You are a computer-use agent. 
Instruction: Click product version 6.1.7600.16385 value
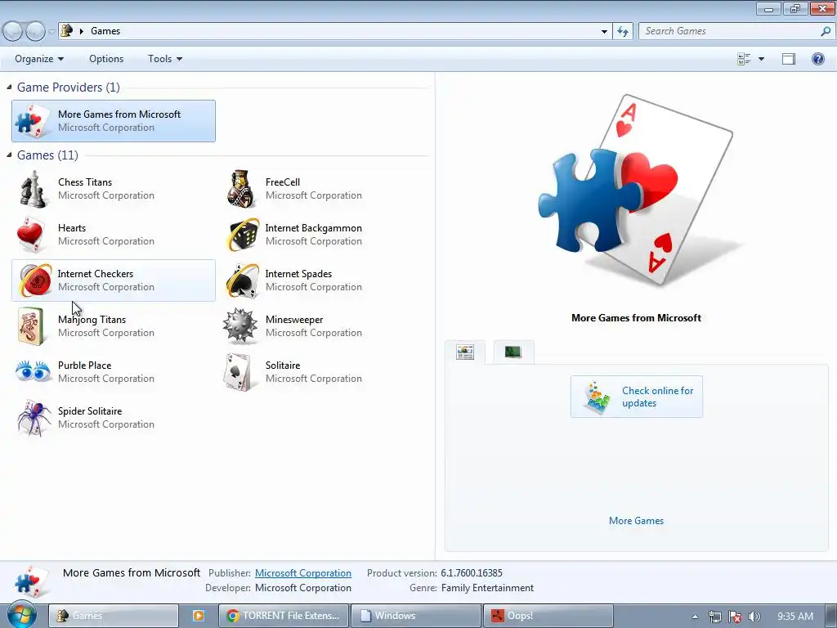click(472, 573)
